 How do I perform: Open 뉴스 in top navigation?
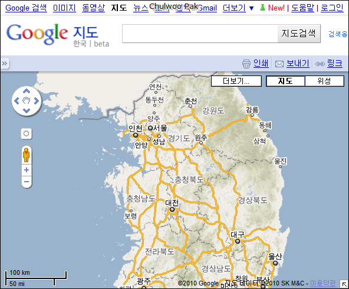[x=141, y=8]
